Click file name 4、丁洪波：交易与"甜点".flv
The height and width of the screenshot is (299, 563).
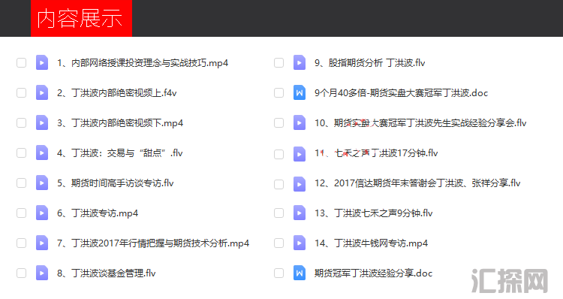click(x=120, y=153)
